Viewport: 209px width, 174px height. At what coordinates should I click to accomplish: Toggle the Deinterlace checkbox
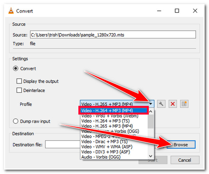19,90
